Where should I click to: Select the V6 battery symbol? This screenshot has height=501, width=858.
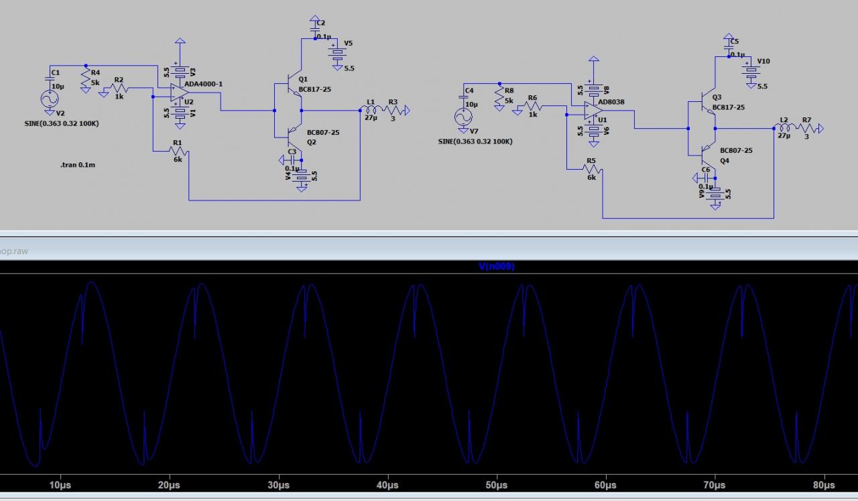click(x=593, y=131)
